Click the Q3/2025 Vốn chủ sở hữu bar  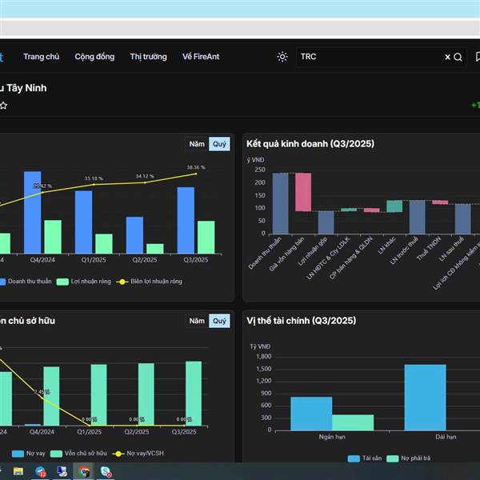coord(194,394)
